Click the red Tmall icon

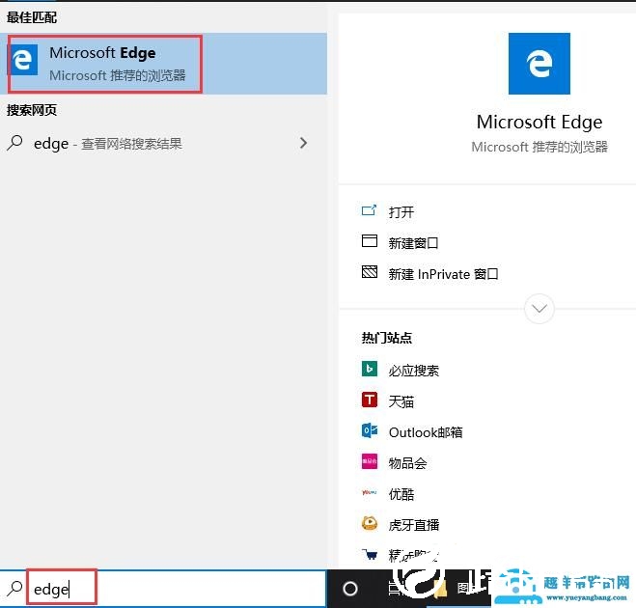point(369,400)
